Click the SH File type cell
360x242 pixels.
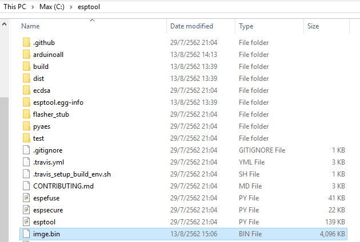click(249, 174)
